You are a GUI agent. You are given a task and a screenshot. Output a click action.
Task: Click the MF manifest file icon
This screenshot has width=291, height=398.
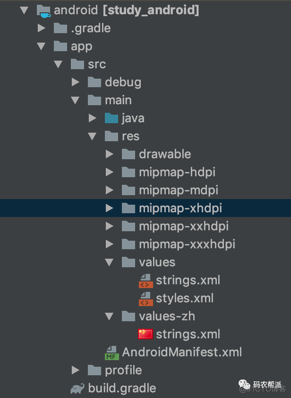(112, 353)
